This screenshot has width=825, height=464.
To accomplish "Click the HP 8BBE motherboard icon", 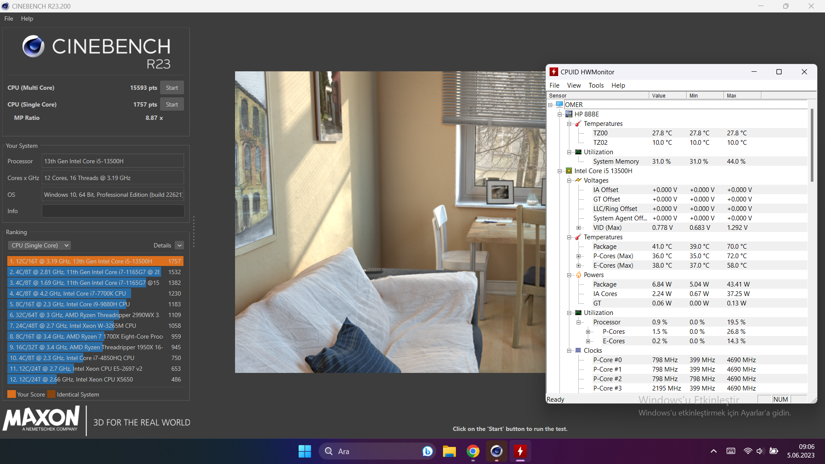I will click(x=569, y=114).
